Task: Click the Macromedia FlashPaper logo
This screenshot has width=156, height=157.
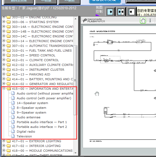Action: [x=94, y=20]
